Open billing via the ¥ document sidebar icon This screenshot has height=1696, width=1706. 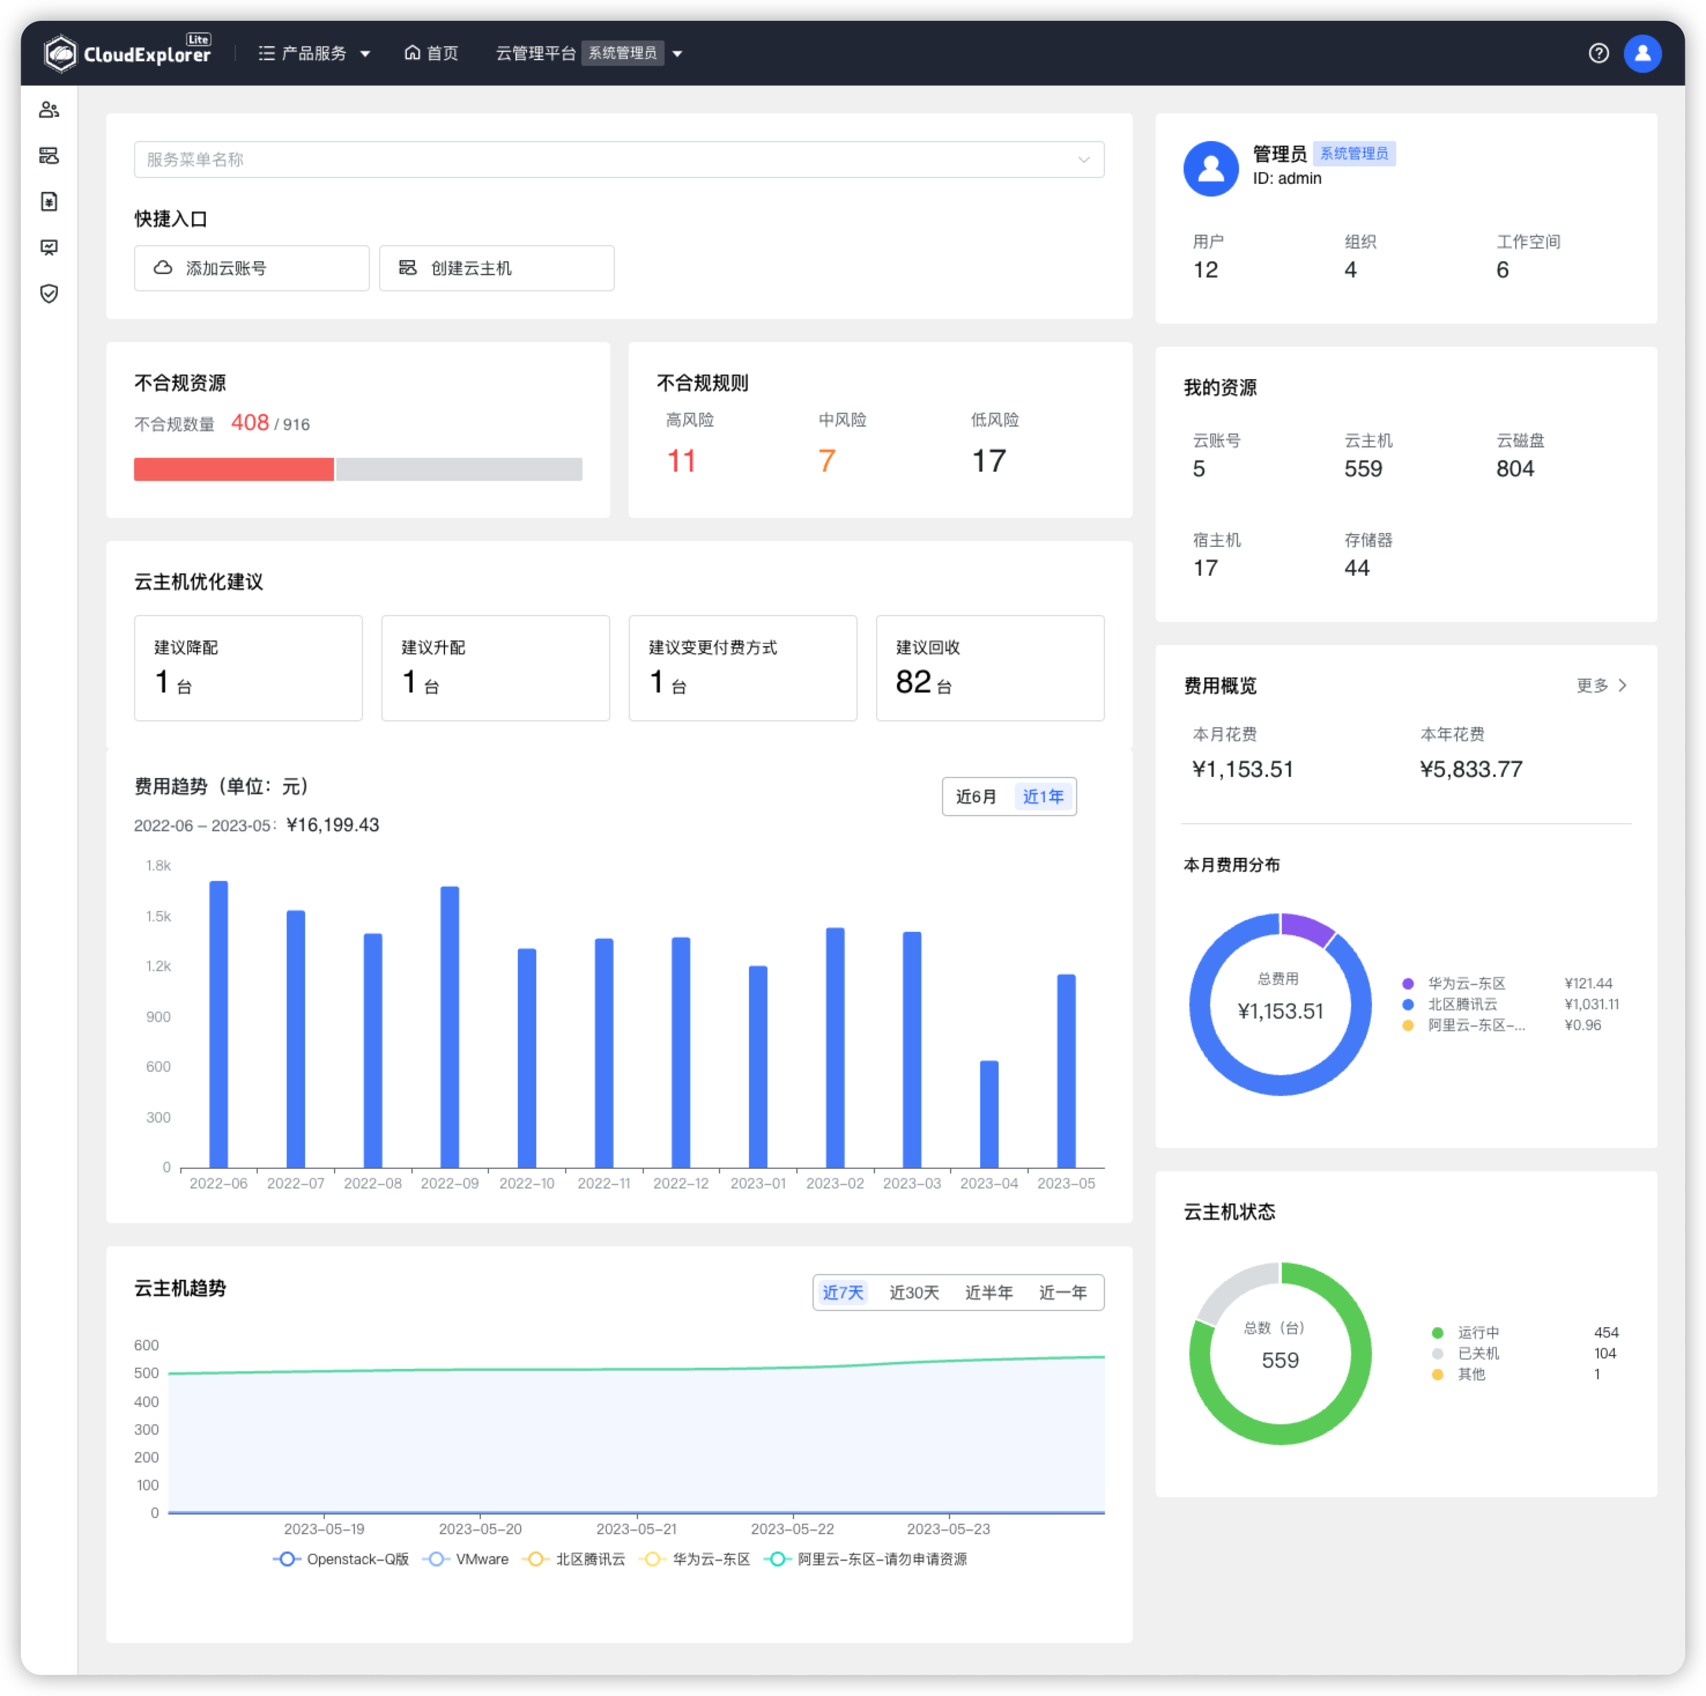[50, 201]
